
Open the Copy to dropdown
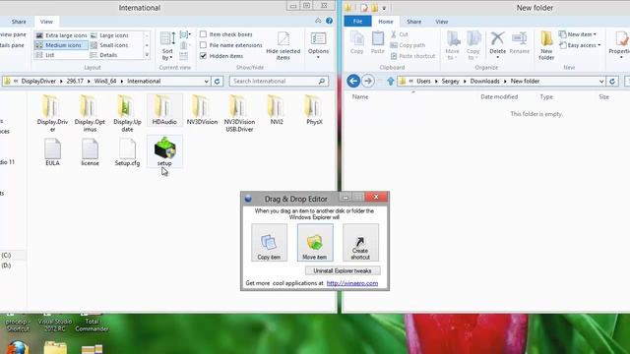point(473,46)
